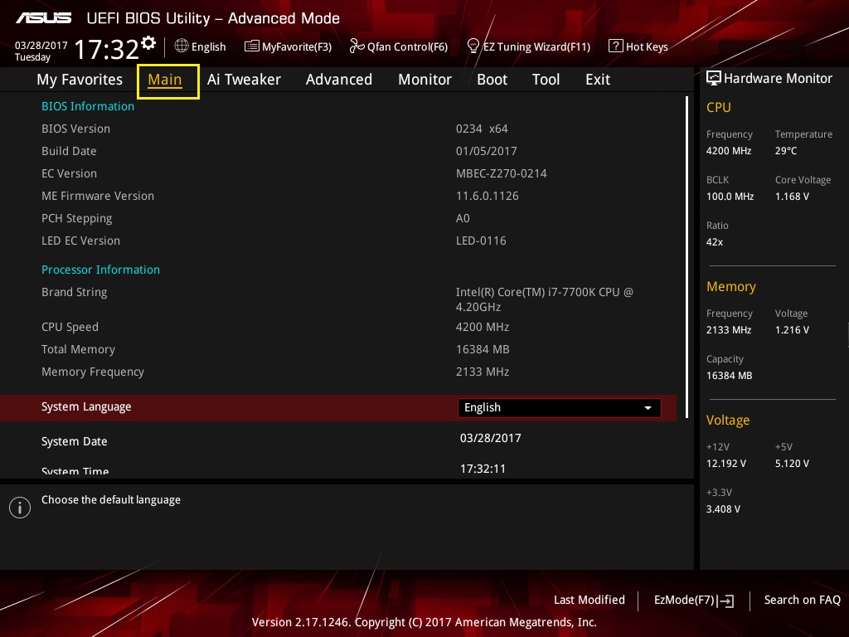Select the Main tab
The height and width of the screenshot is (637, 849).
tap(165, 80)
